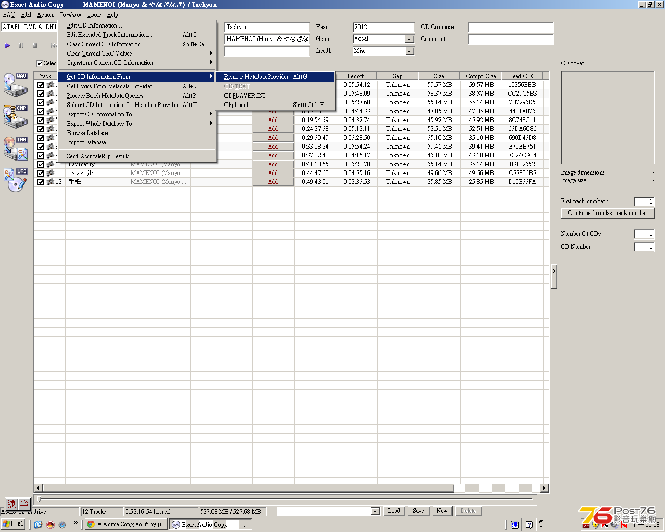The width and height of the screenshot is (665, 532).
Task: Open the Action menu
Action: click(x=45, y=15)
